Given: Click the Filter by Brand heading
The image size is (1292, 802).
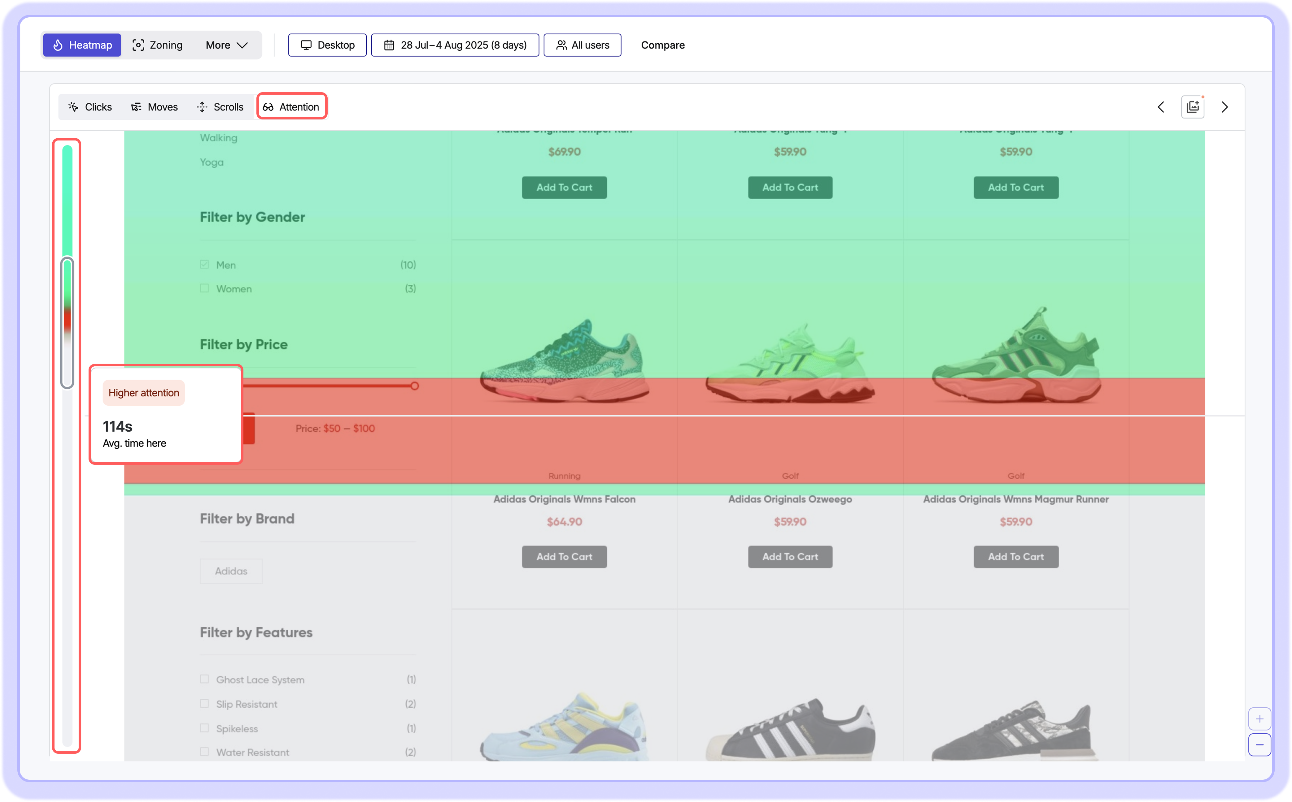Looking at the screenshot, I should pos(247,519).
